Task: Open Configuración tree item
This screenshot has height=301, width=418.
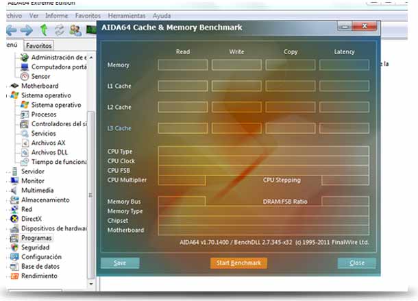Action: pos(41,256)
